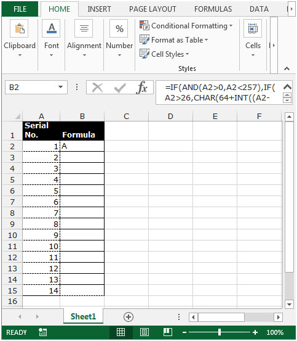Select the Formula header cell
This screenshot has height=341, width=297.
tap(82, 131)
